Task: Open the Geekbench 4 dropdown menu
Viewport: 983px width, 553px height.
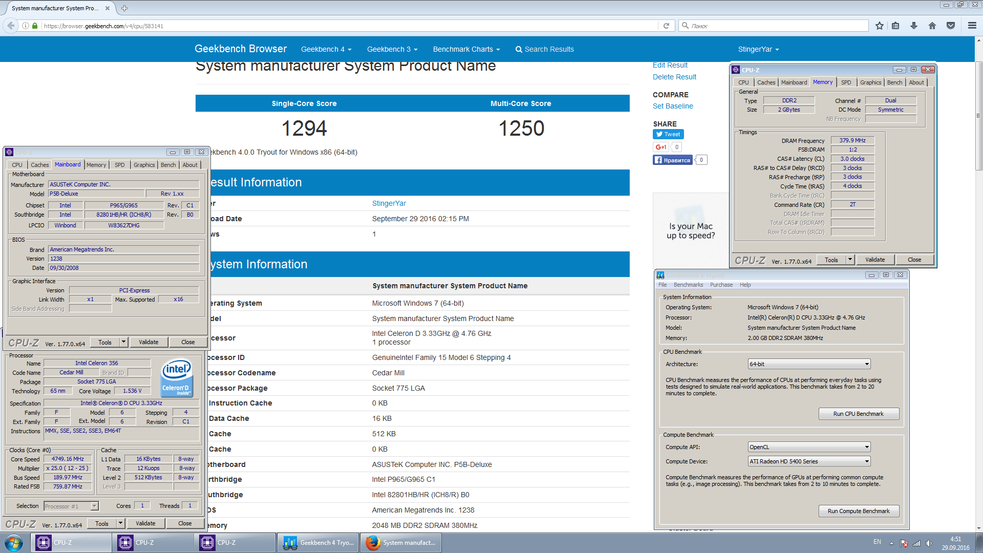Action: 326,49
